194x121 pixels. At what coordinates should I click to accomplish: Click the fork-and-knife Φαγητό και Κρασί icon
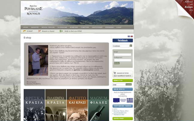click(40, 31)
